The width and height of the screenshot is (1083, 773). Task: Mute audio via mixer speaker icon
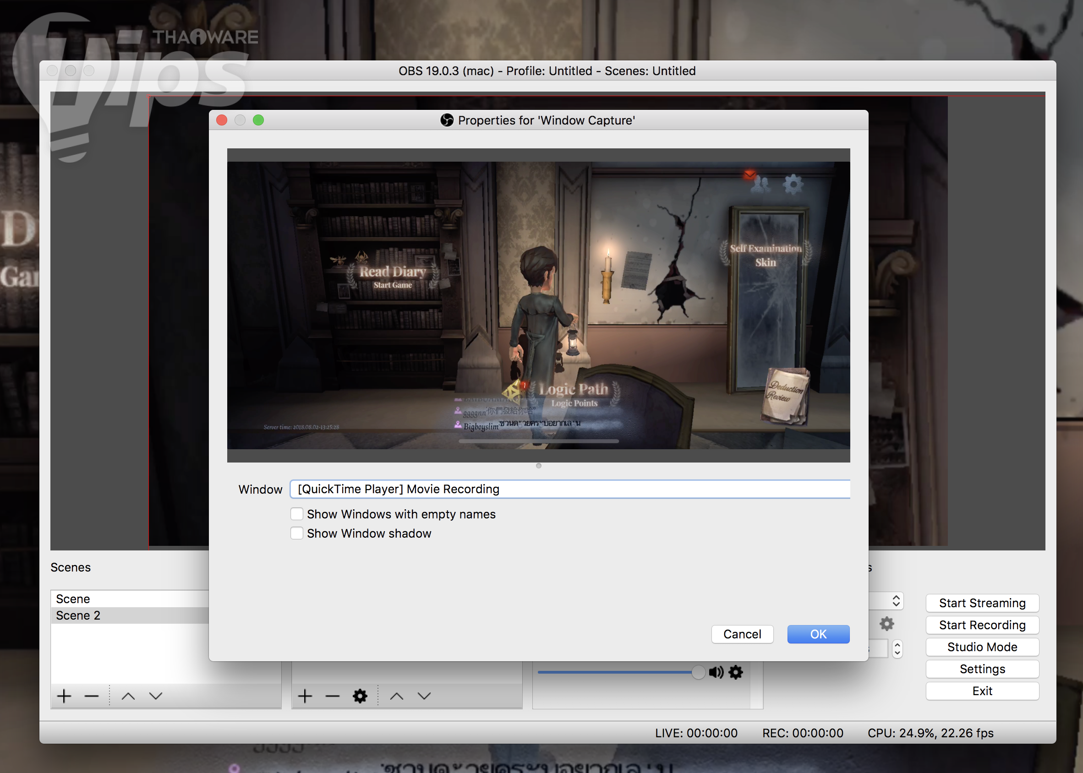716,672
